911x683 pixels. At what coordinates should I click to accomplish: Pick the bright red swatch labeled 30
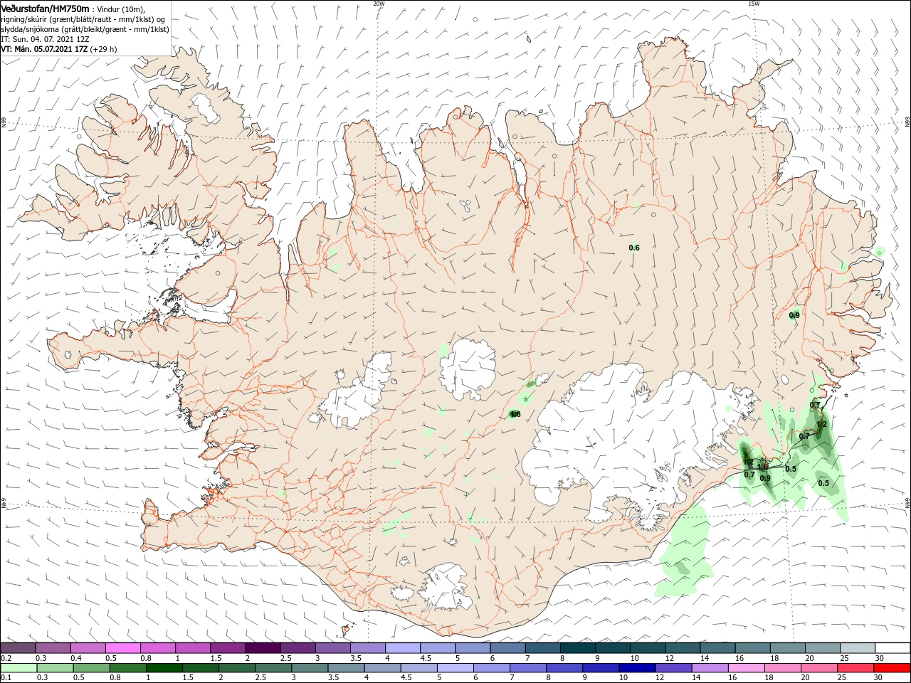click(892, 668)
